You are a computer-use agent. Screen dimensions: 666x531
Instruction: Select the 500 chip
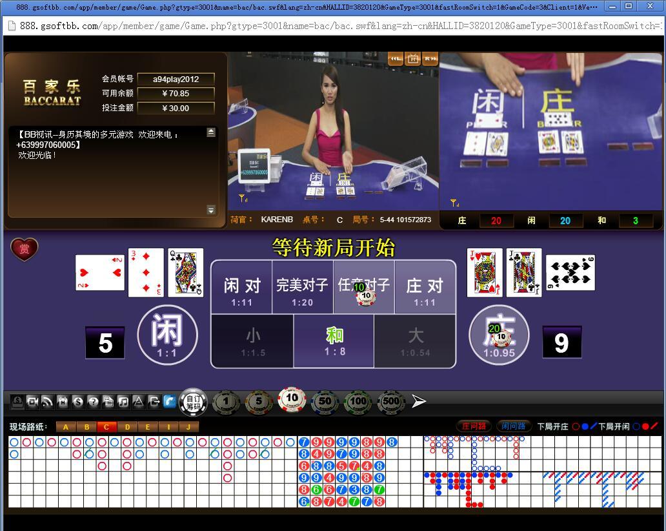pyautogui.click(x=391, y=402)
